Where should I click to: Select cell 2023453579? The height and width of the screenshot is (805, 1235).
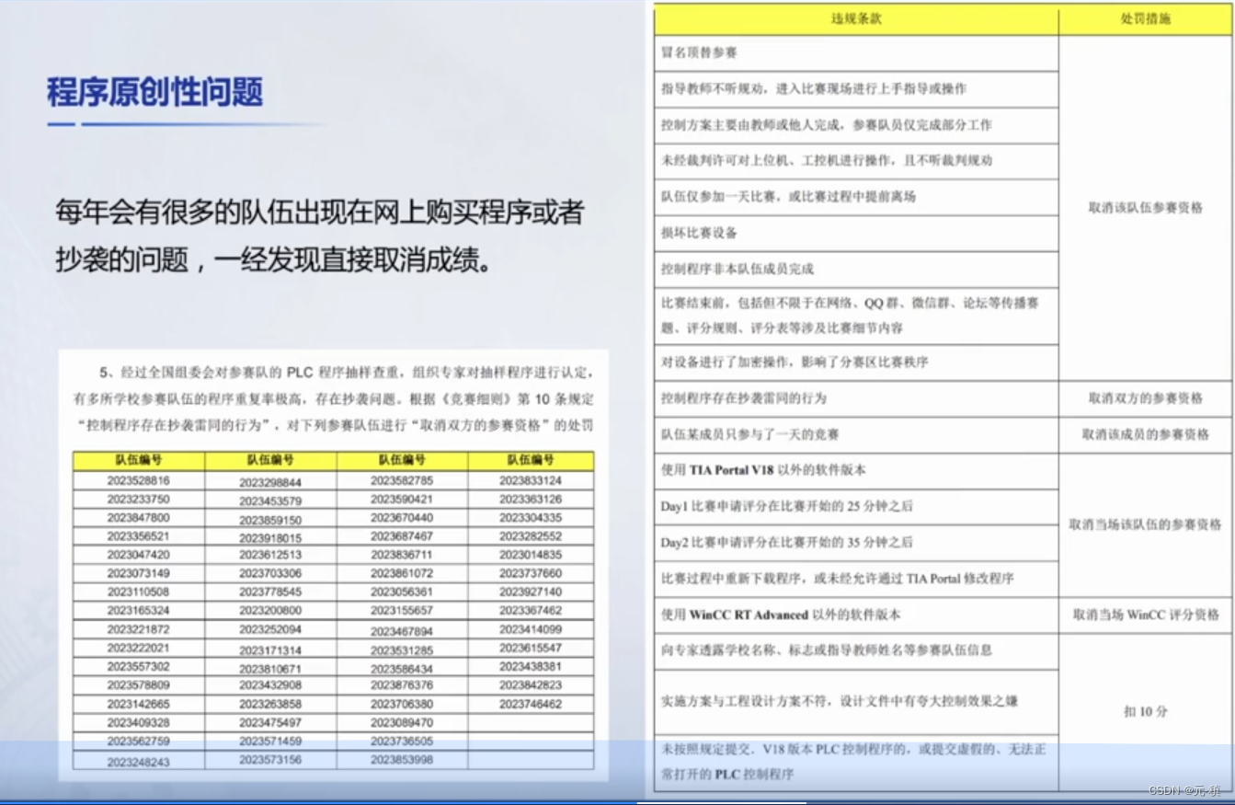coord(270,501)
